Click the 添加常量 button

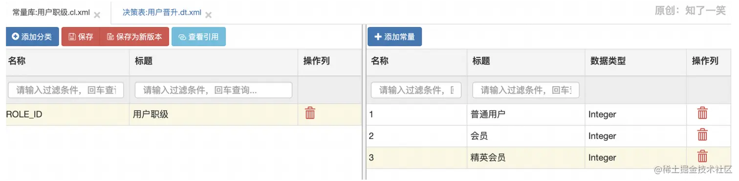(x=394, y=37)
